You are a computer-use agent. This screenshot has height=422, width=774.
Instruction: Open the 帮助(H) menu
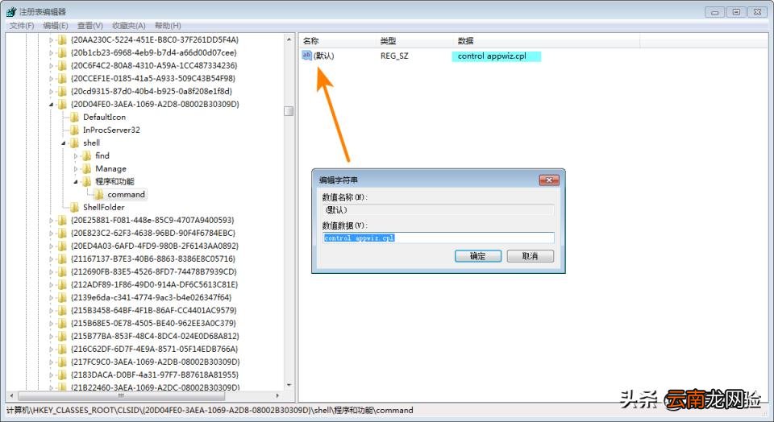tap(168, 26)
